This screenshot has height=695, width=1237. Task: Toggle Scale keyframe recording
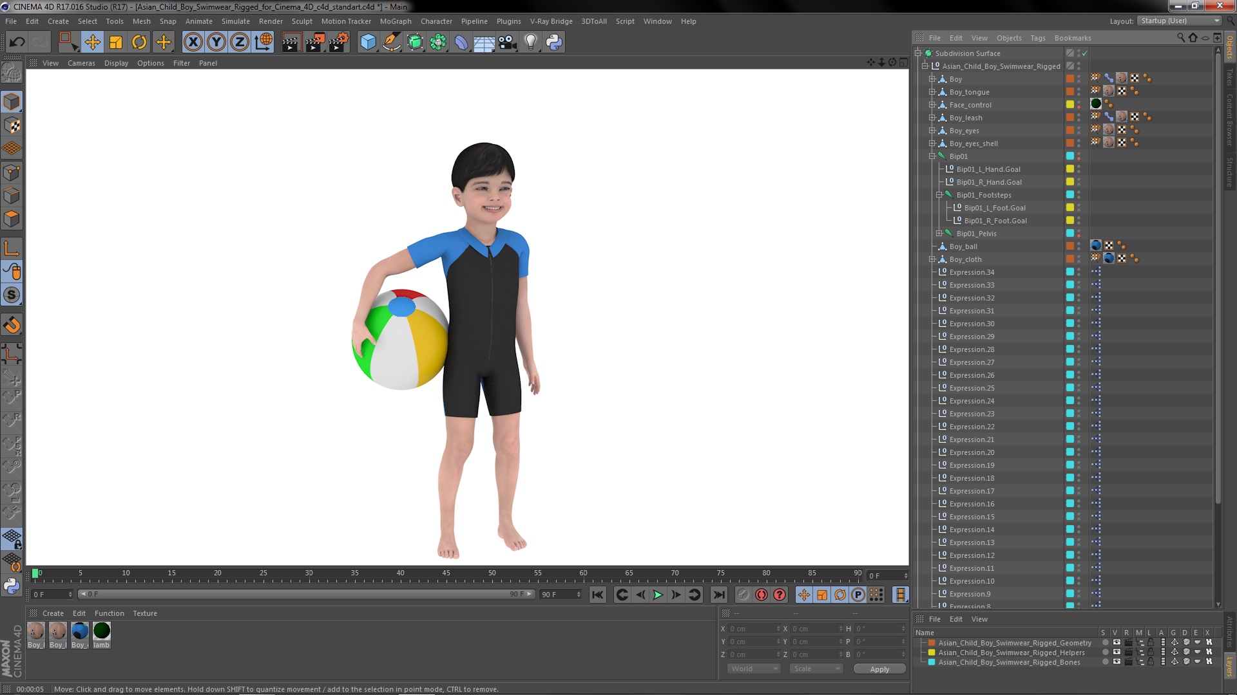[x=821, y=595]
